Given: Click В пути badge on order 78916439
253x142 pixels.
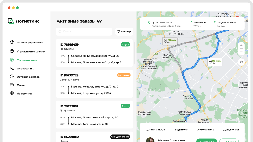Looking at the screenshot, I should click(x=125, y=44).
